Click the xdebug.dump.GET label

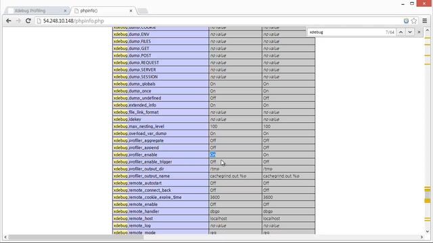(x=131, y=49)
